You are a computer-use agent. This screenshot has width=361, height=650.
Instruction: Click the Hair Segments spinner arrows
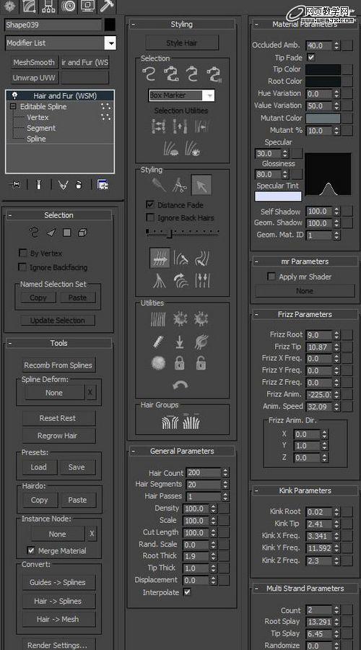pos(225,484)
